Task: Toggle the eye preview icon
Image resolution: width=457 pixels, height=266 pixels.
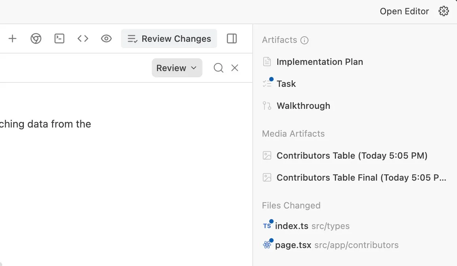Action: tap(106, 38)
